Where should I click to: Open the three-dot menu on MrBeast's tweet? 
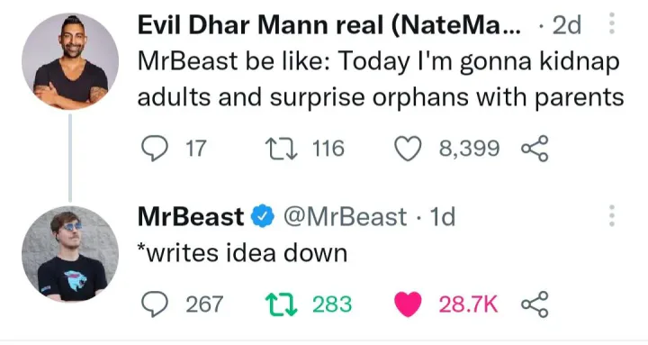point(612,215)
